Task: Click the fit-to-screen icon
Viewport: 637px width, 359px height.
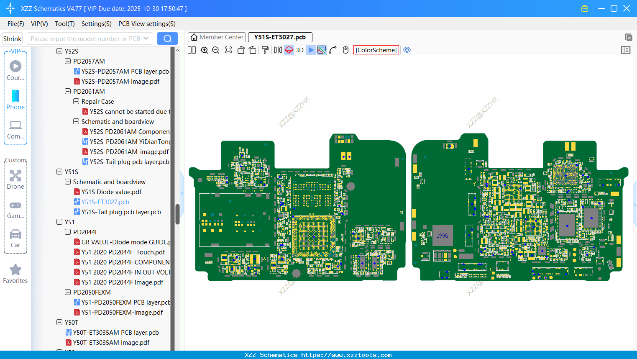Action: pos(228,50)
